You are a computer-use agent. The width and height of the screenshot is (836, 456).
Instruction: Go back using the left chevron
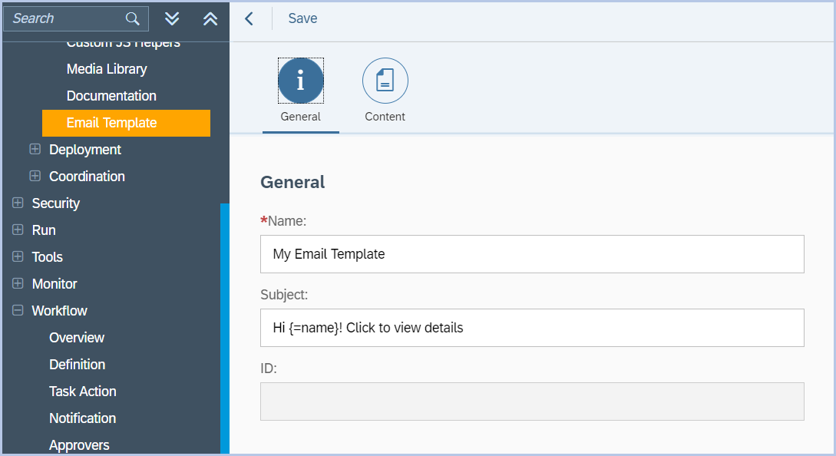tap(249, 18)
